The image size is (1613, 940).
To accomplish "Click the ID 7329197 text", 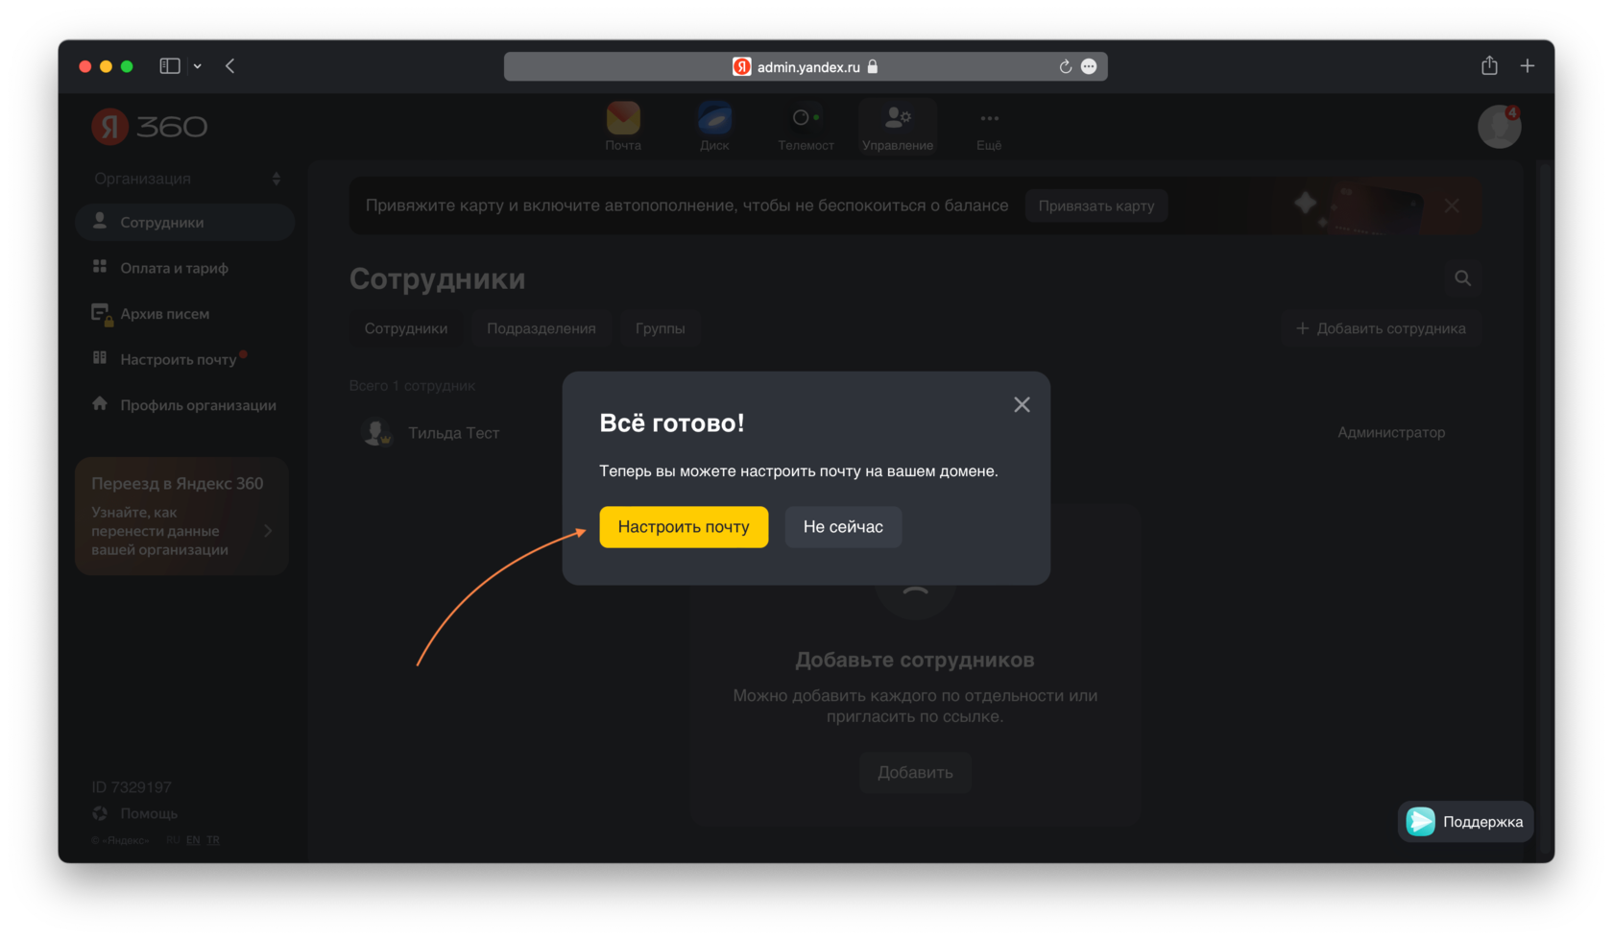I will point(132,787).
